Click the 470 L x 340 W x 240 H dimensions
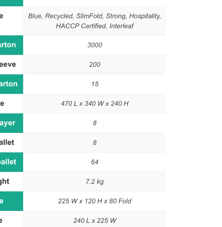Viewport: 222px width, 227px height. point(95,104)
